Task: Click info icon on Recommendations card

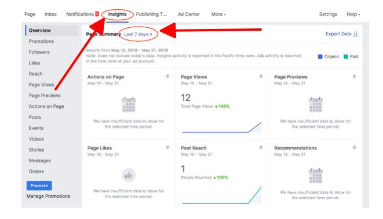Action: coord(354,147)
